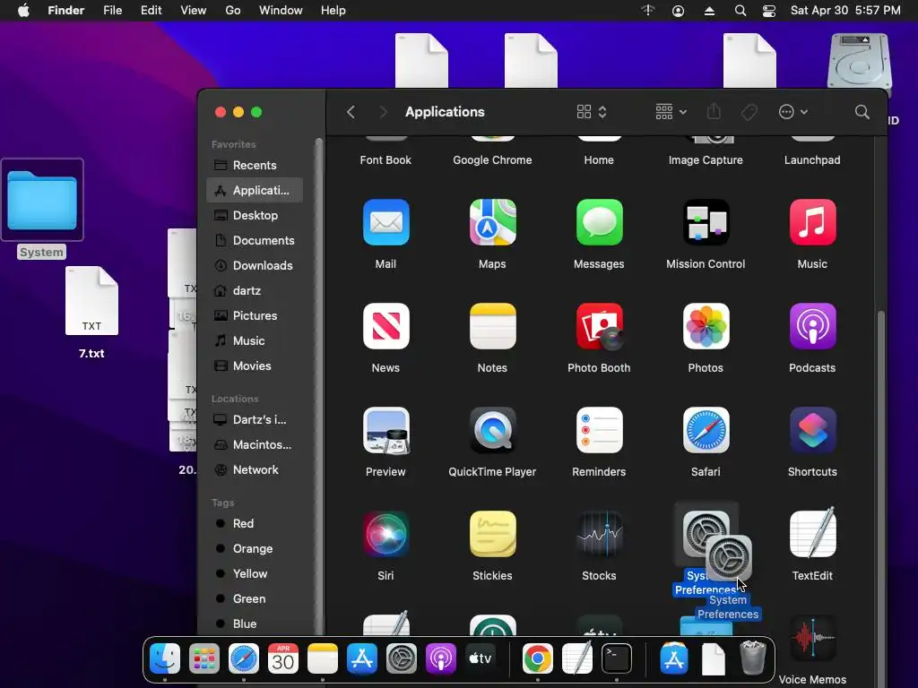Select the Notes app icon in Applications
The image size is (918, 688).
492,326
